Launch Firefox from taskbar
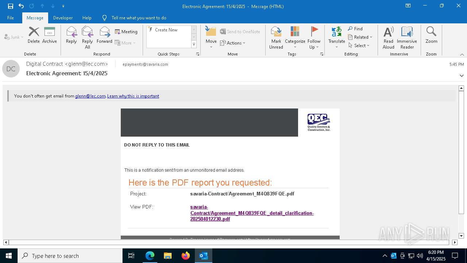Screen dimensions: 467x263 [186, 256]
